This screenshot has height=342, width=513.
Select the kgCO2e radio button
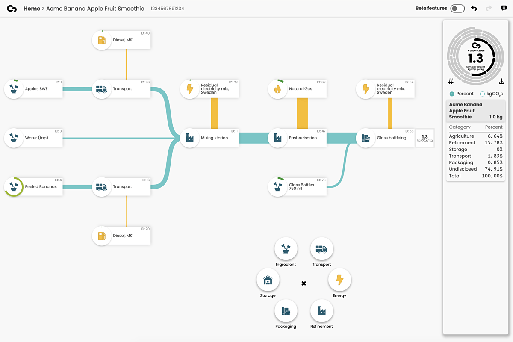coord(483,94)
